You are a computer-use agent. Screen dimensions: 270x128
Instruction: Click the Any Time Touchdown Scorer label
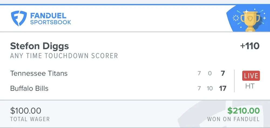click(64, 56)
